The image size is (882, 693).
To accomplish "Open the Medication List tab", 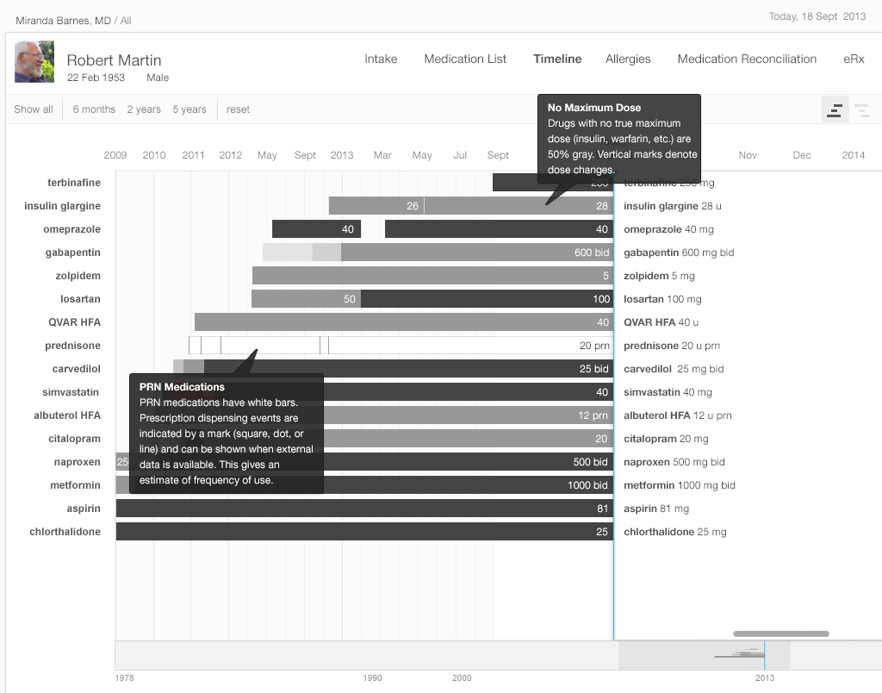I will 465,59.
